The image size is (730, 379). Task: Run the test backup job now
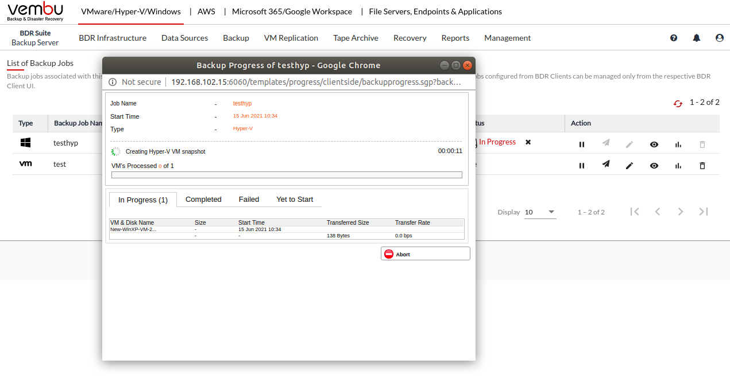(606, 165)
